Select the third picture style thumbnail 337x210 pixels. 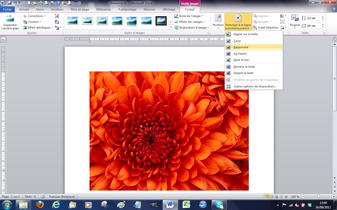(x=102, y=21)
